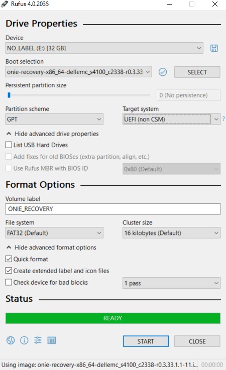Click the START button
Viewport: 226px width, 370px height.
146,341
